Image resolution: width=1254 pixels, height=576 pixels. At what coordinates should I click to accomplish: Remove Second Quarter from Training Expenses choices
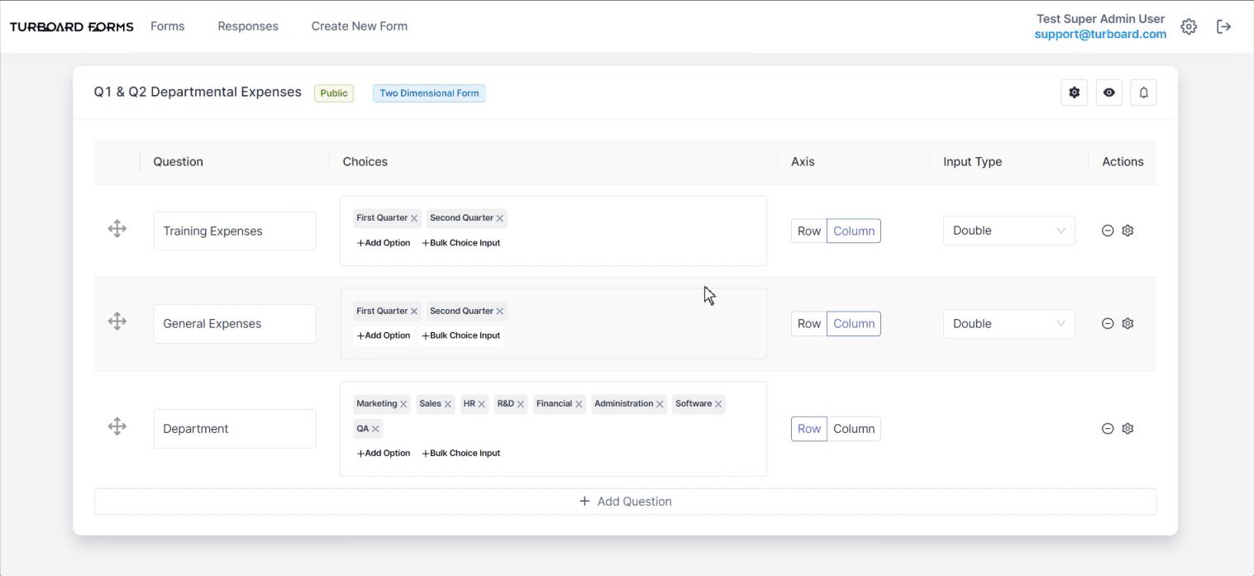click(500, 219)
